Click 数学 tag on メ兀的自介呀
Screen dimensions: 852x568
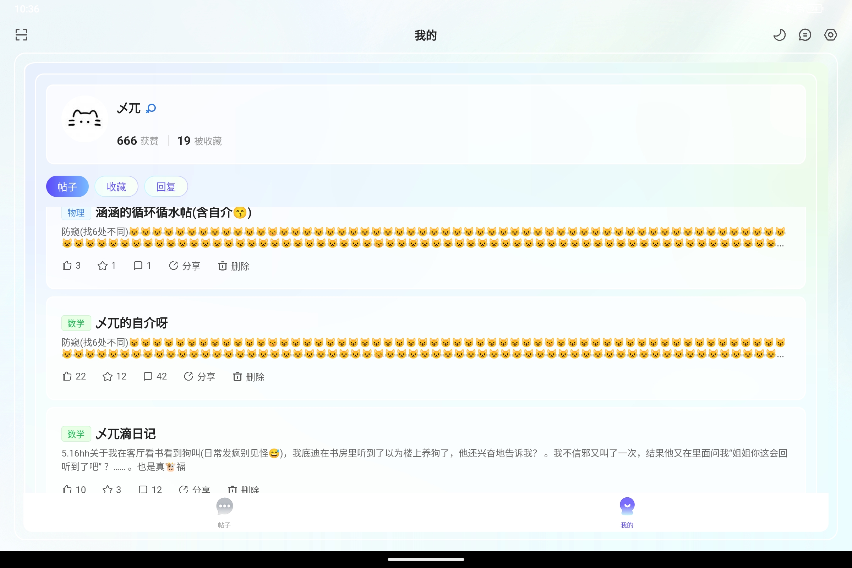pyautogui.click(x=76, y=323)
